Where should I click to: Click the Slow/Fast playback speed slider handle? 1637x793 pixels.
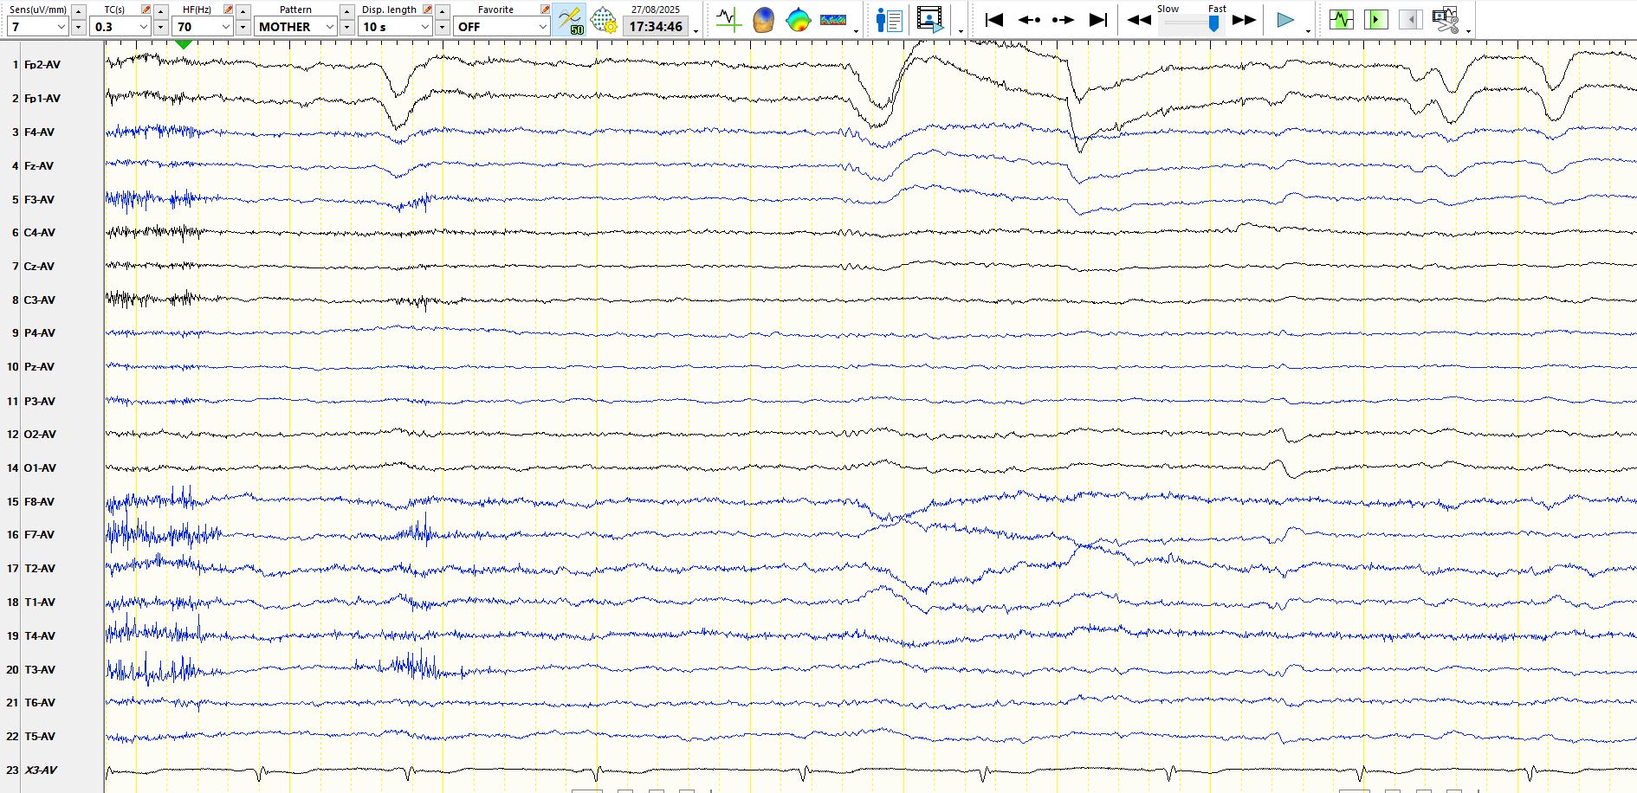1214,24
